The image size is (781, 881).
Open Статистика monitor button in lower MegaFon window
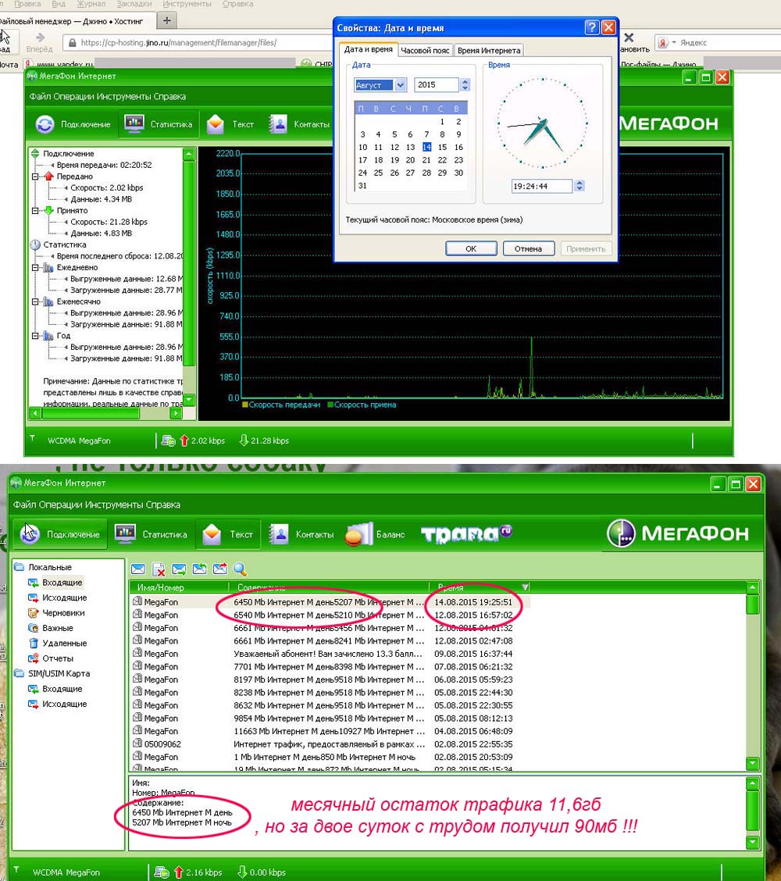click(x=151, y=533)
